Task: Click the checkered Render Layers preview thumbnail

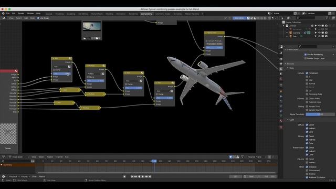Action: [x=8, y=133]
